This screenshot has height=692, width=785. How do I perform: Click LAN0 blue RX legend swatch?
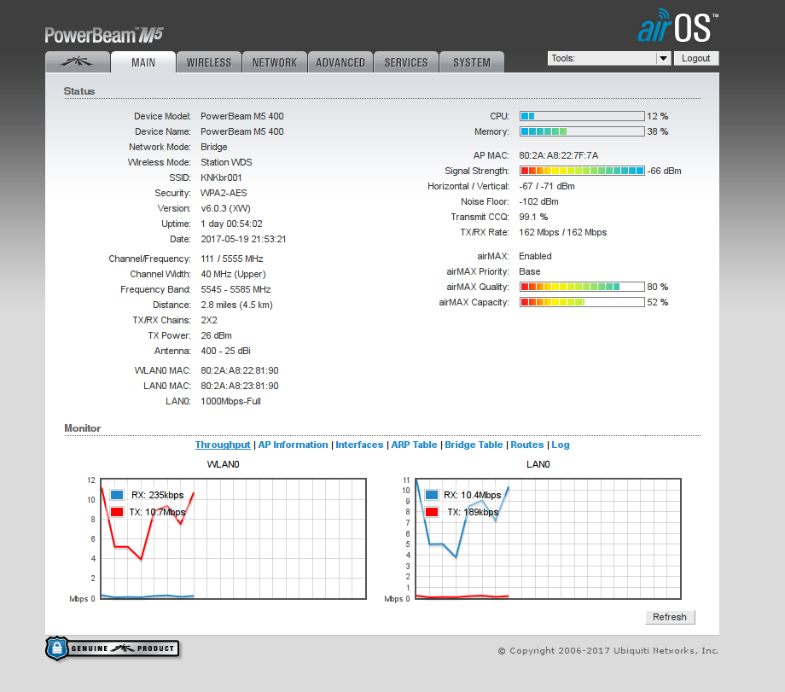pos(432,495)
